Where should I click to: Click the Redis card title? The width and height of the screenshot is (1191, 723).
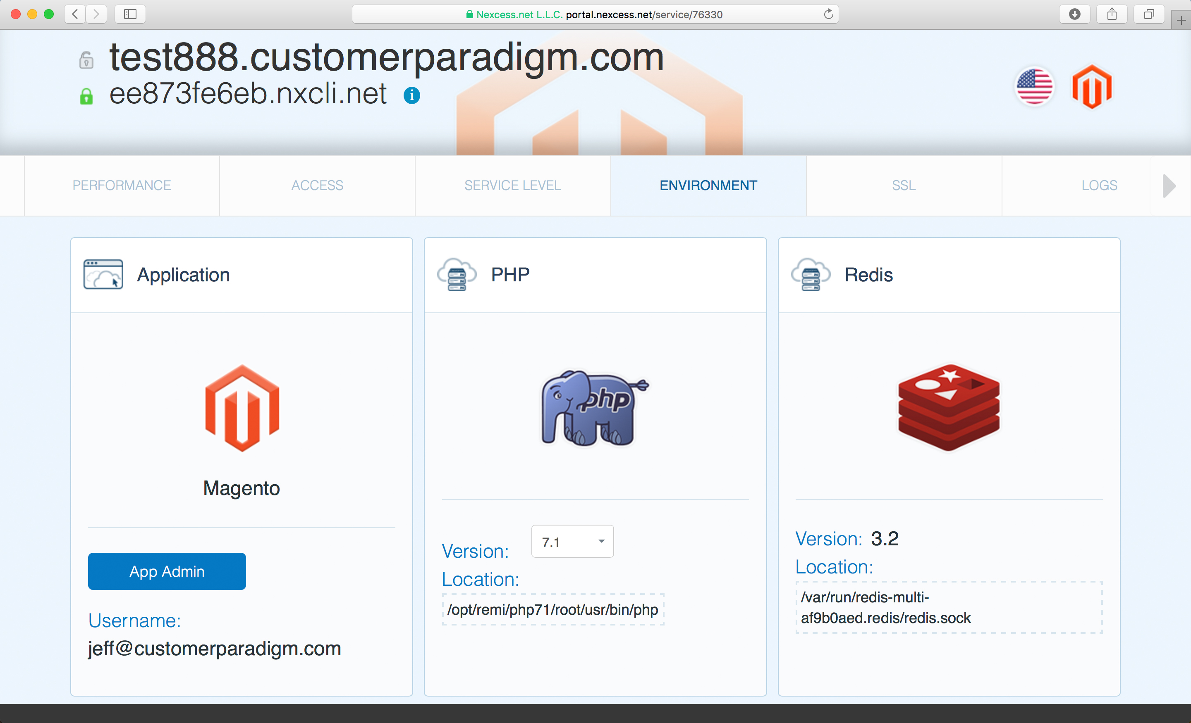(x=868, y=275)
